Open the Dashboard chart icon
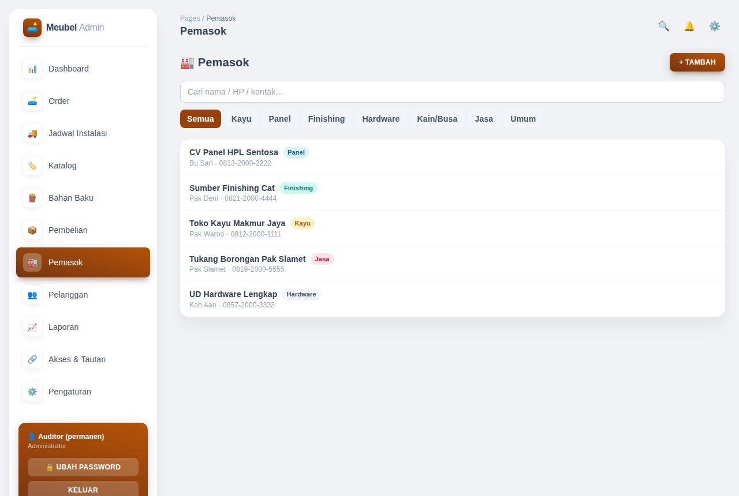The height and width of the screenshot is (496, 739). tap(32, 69)
